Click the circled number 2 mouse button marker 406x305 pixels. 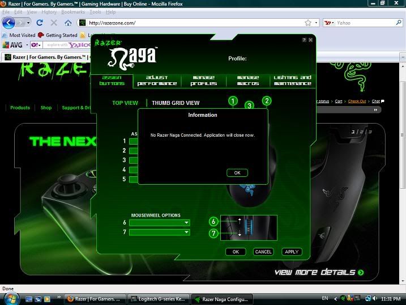[x=266, y=101]
